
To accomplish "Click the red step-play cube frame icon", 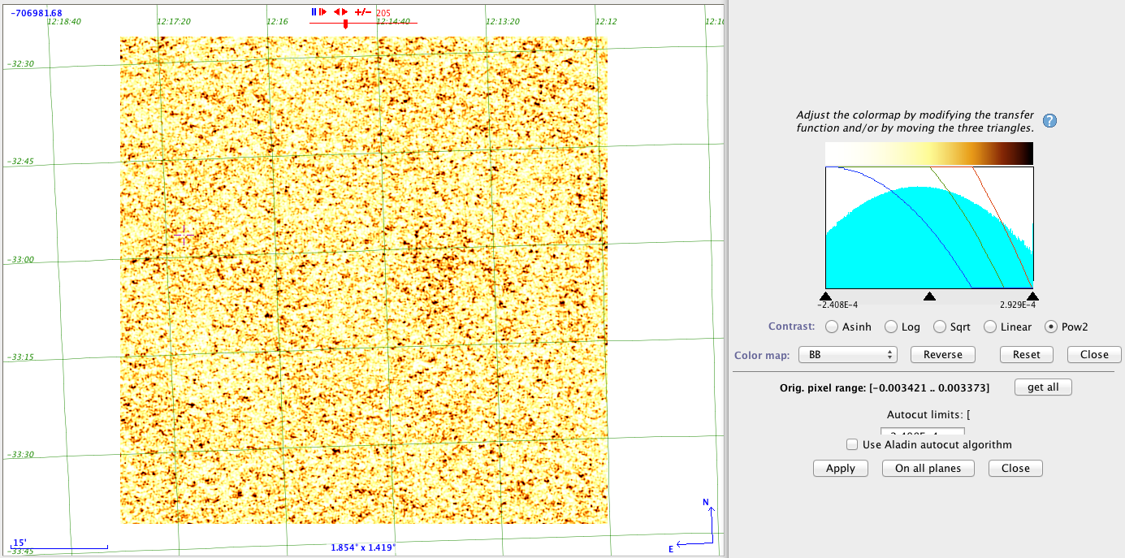I will pyautogui.click(x=322, y=11).
